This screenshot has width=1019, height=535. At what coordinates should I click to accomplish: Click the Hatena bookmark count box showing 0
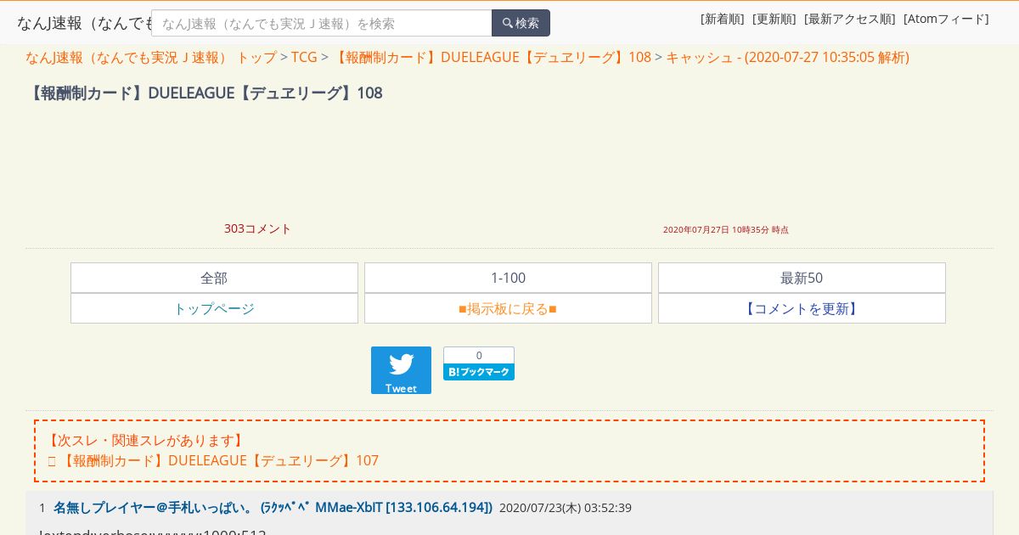tap(479, 356)
